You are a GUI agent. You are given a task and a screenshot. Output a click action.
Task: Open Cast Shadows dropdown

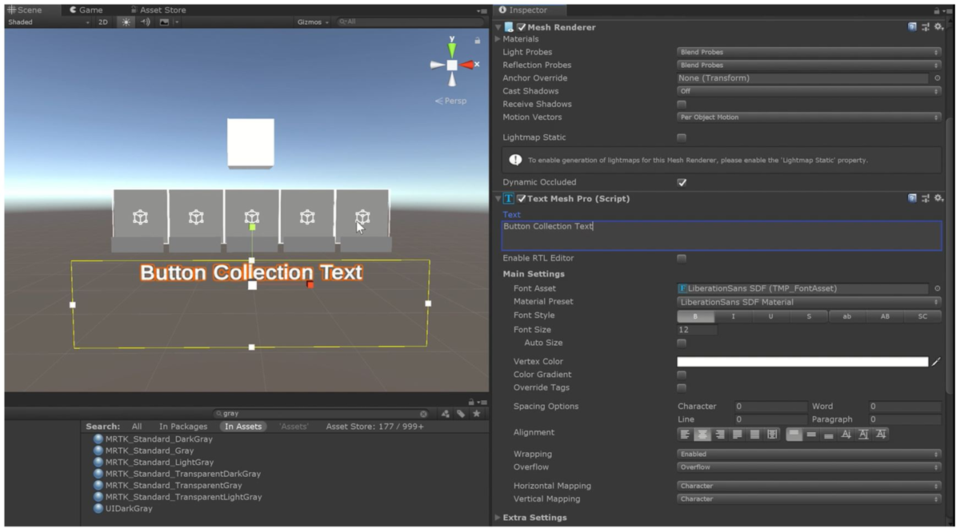click(809, 91)
